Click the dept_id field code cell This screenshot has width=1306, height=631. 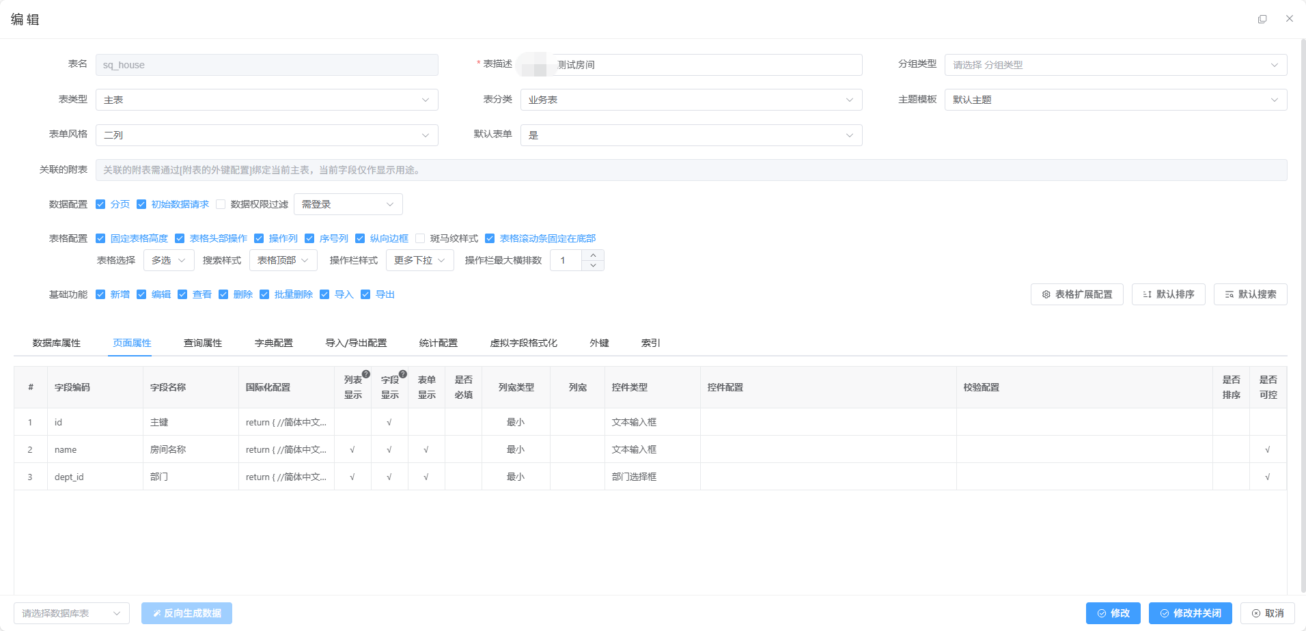point(95,477)
